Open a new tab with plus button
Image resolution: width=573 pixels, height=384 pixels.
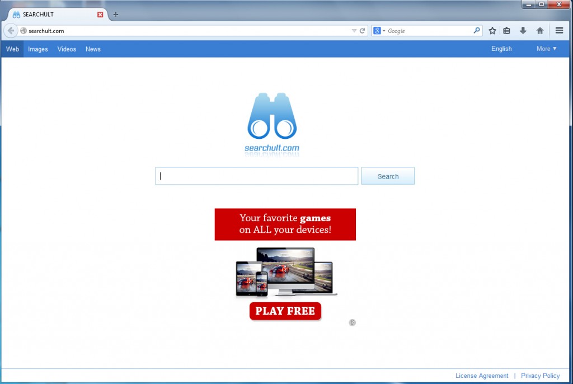pyautogui.click(x=116, y=15)
